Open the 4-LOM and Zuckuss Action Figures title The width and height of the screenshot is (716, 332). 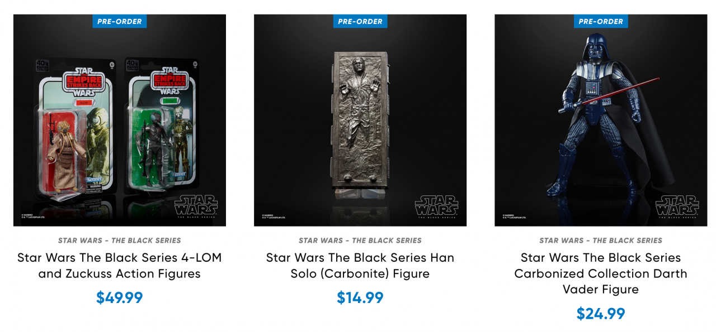120,266
